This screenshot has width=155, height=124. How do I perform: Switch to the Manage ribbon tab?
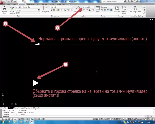pyautogui.click(x=44, y=4)
